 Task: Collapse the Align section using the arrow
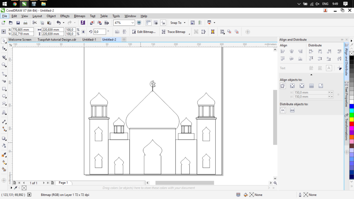pyautogui.click(x=311, y=75)
